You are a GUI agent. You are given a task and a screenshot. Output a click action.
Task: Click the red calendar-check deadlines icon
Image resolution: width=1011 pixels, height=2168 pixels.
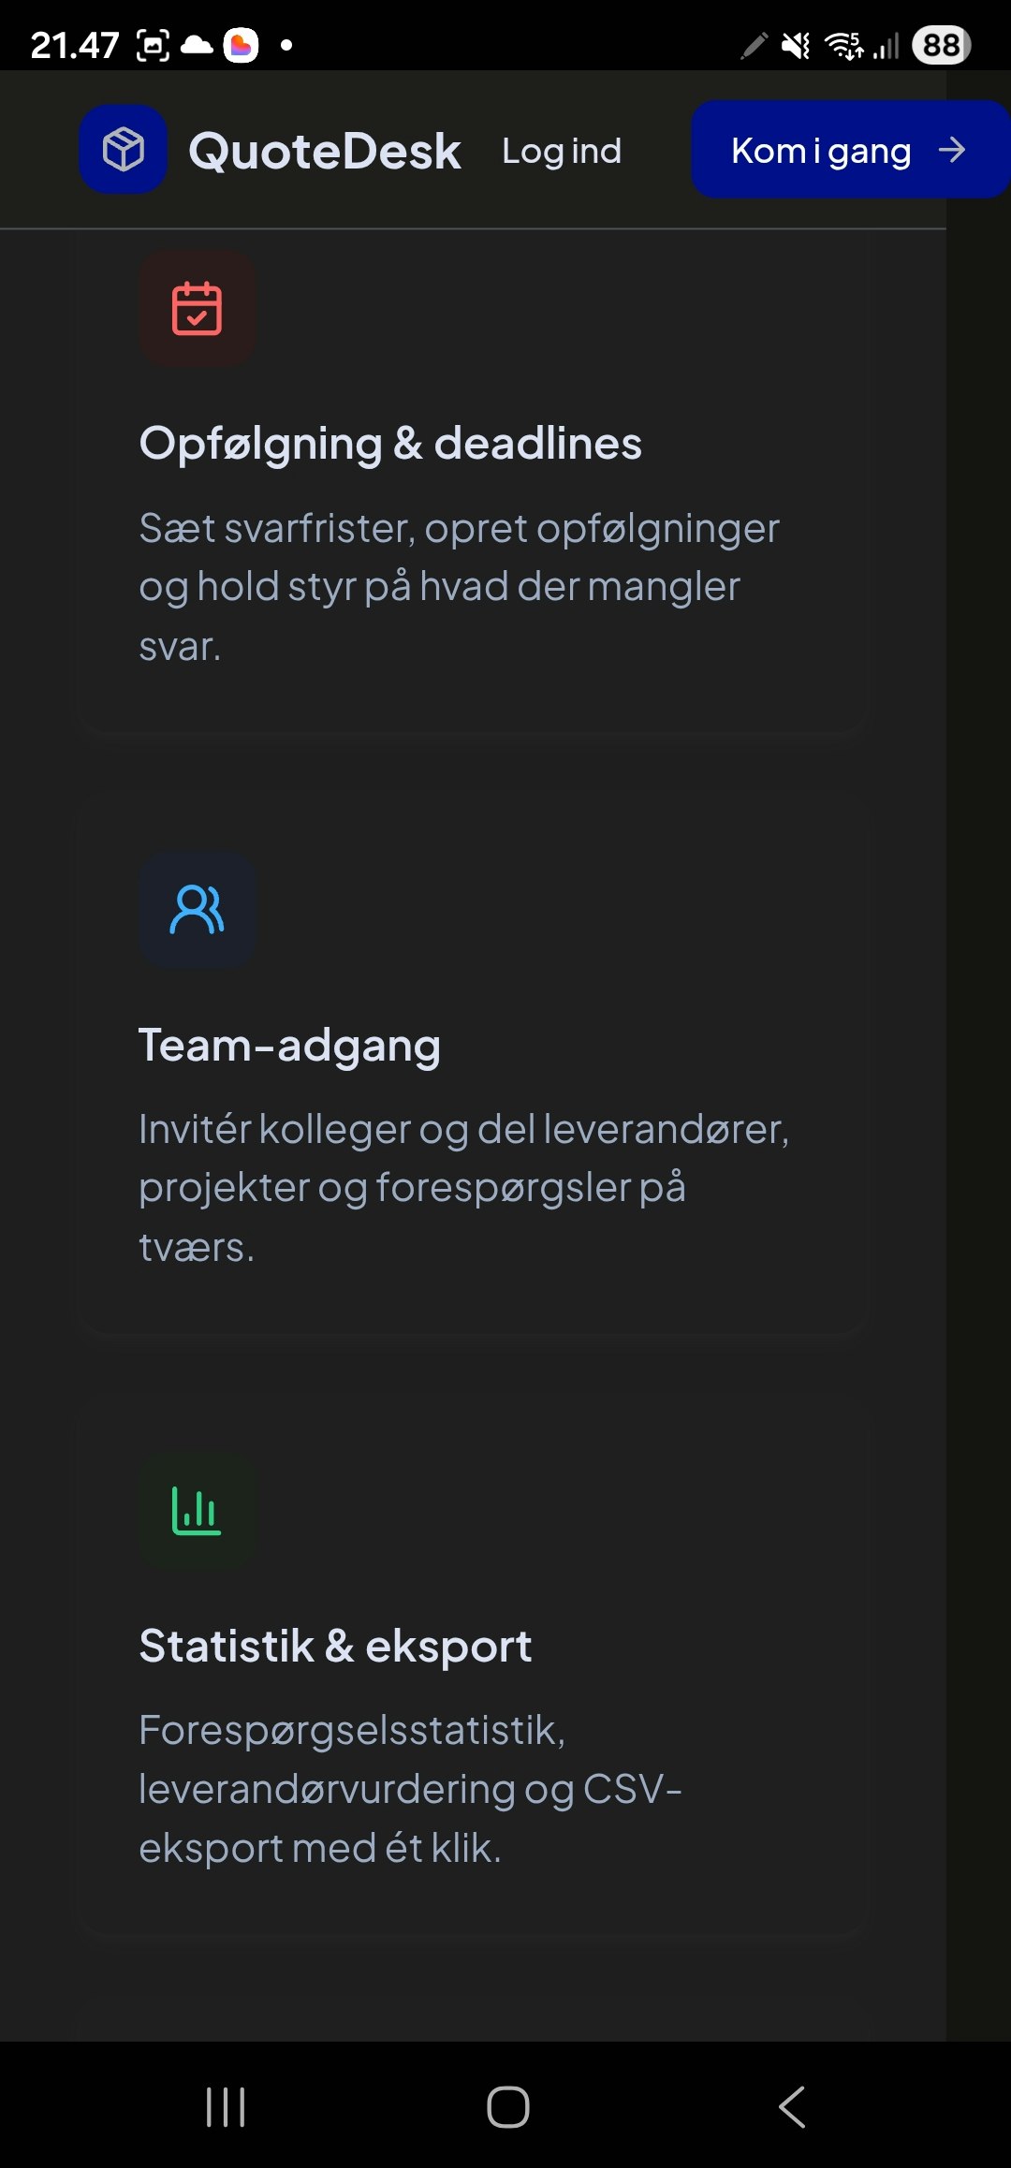[x=198, y=308]
